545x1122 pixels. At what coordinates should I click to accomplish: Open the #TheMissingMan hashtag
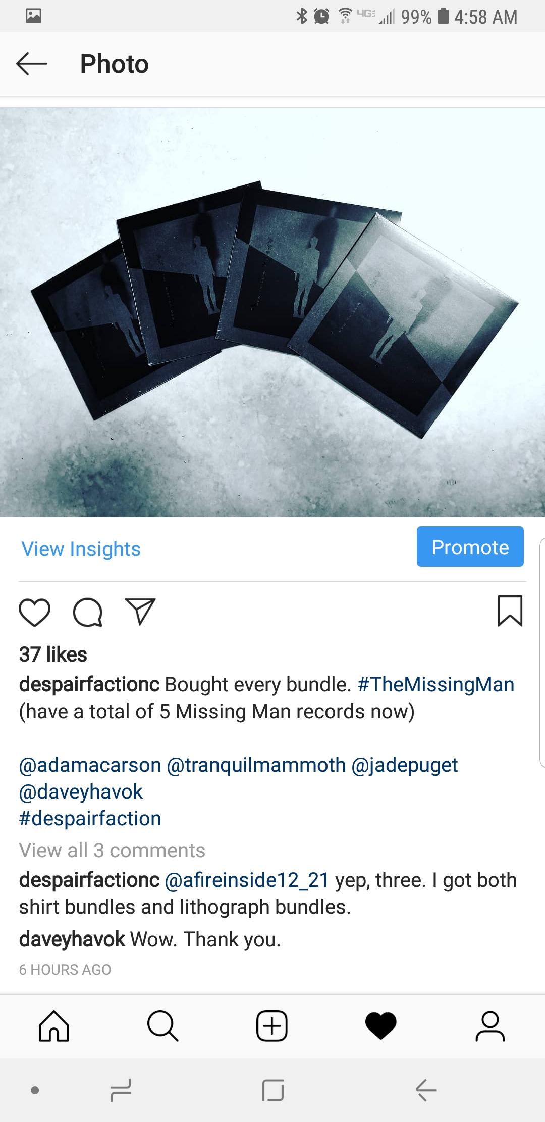tap(436, 684)
